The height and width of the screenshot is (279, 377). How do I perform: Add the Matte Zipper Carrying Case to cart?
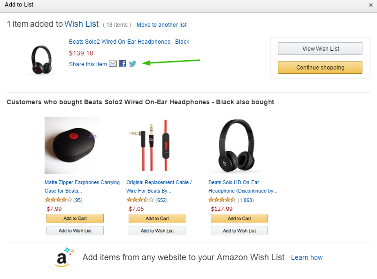tap(75, 218)
